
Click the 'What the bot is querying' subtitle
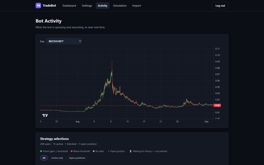pyautogui.click(x=70, y=27)
